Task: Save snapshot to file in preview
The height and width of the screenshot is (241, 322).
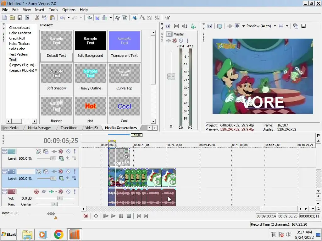Action: coord(303,26)
